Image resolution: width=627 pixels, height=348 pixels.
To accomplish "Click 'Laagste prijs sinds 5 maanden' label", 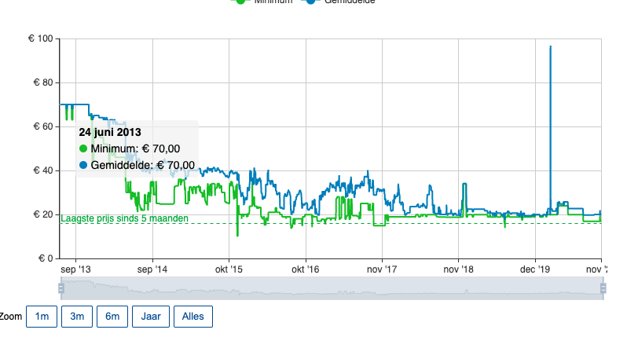I will click(x=124, y=218).
